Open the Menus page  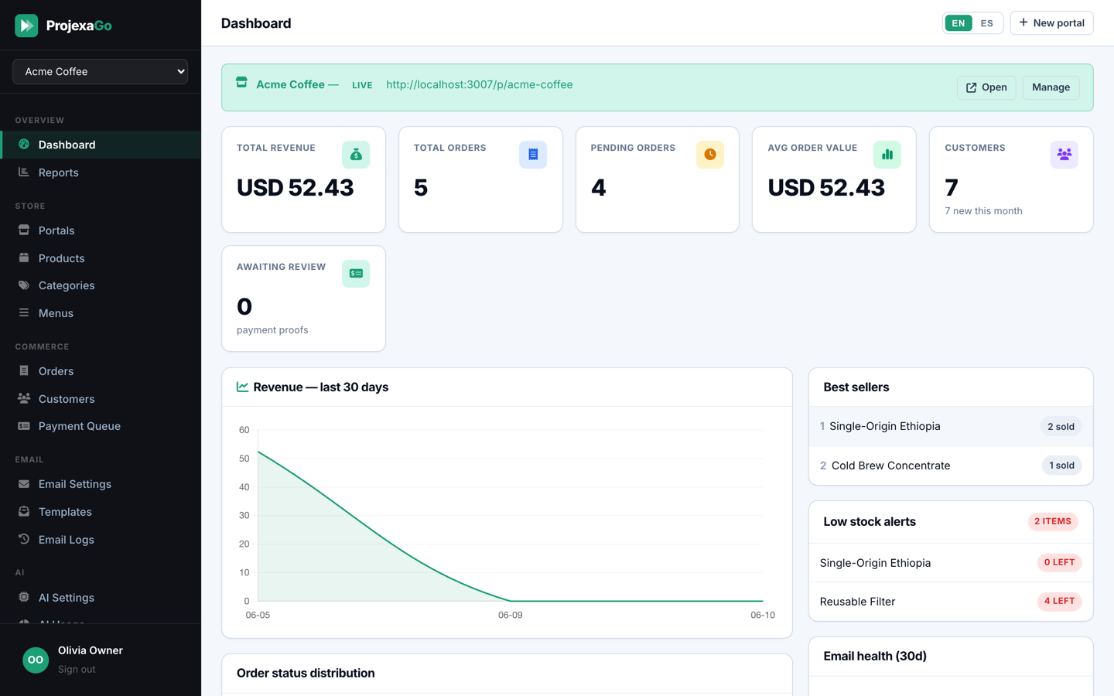click(x=101, y=313)
